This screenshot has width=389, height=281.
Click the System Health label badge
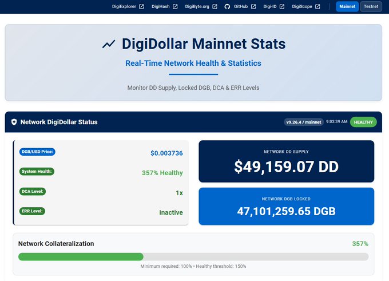click(37, 172)
